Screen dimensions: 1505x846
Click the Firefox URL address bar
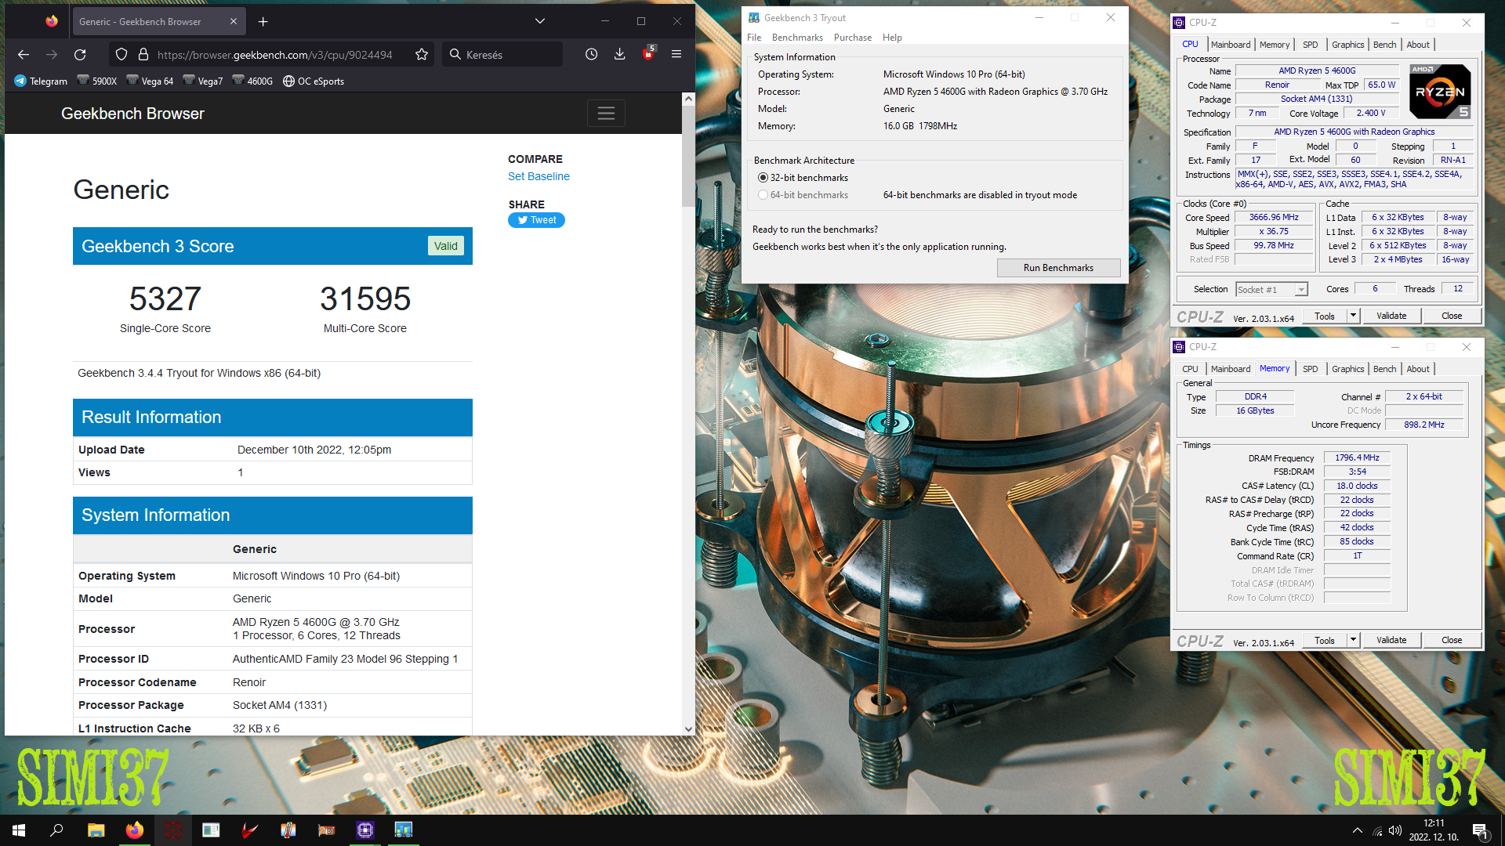pyautogui.click(x=274, y=54)
